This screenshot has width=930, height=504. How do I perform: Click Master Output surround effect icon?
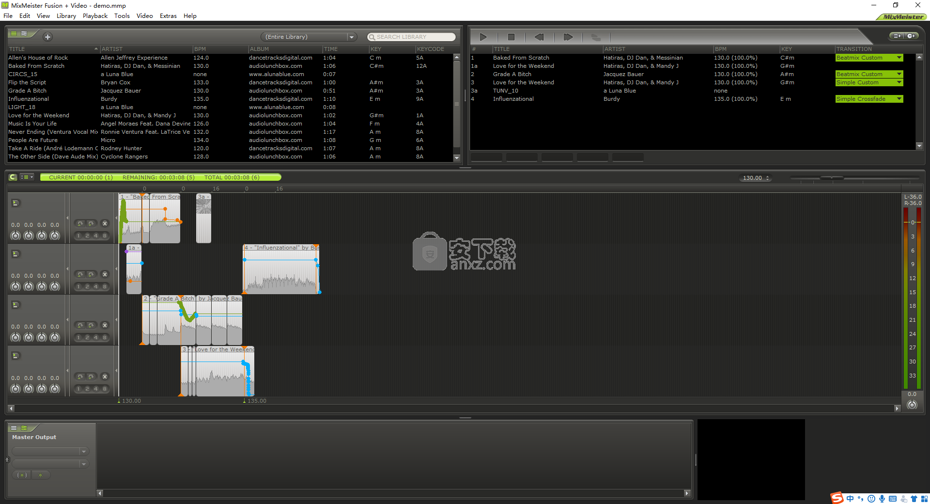pos(22,475)
